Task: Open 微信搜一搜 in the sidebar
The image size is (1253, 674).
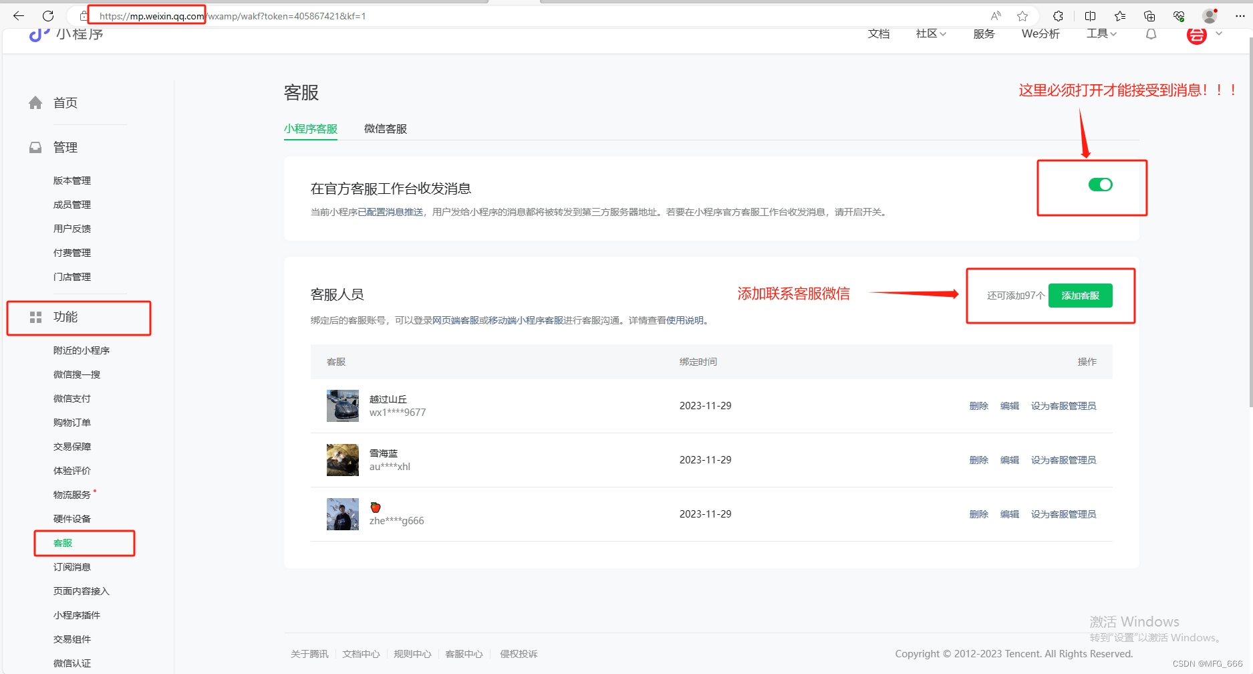Action: coord(77,374)
